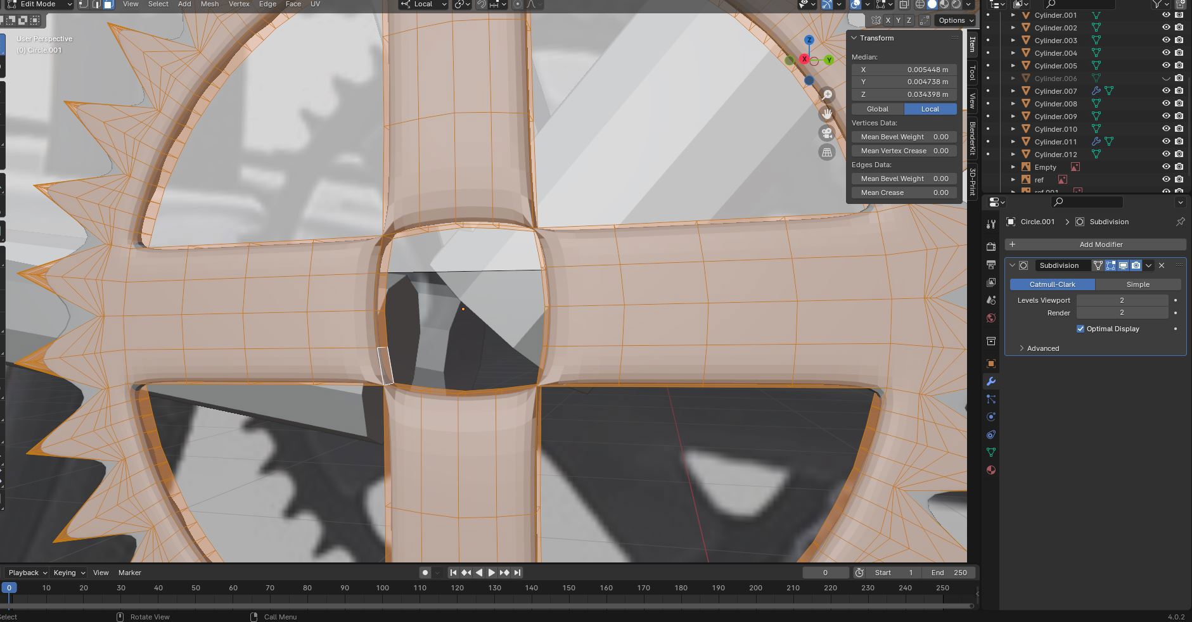The image size is (1192, 622).
Task: Open the Render properties tab icon
Action: pyautogui.click(x=991, y=246)
